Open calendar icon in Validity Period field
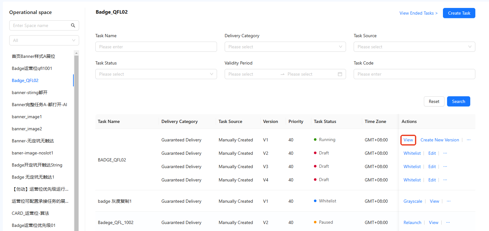Screen dimensions: 489x231 [x=340, y=74]
